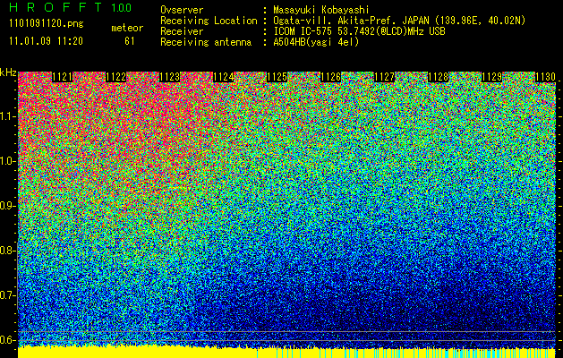Click the observer name Masayuki Kobayashi
This screenshot has width=563, height=358.
coord(321,10)
